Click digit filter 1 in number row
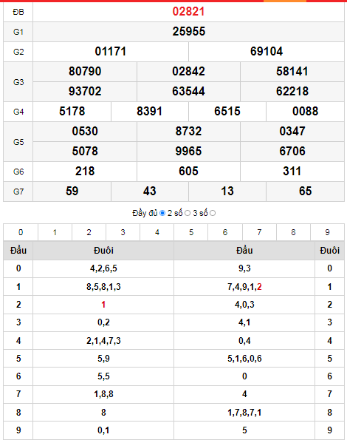Viewport: 347px width, 440px height. 55,232
